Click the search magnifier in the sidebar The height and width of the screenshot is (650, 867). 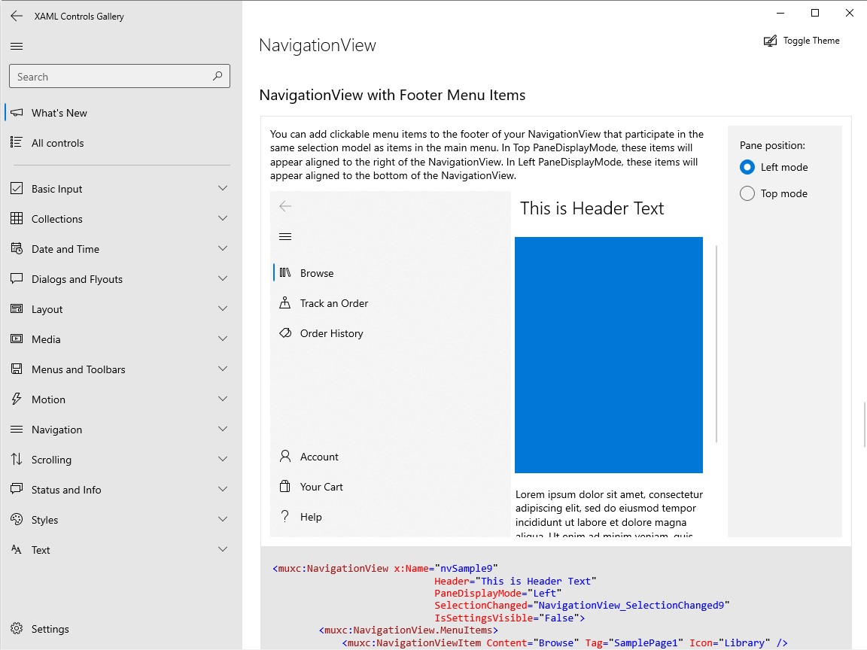click(x=216, y=76)
